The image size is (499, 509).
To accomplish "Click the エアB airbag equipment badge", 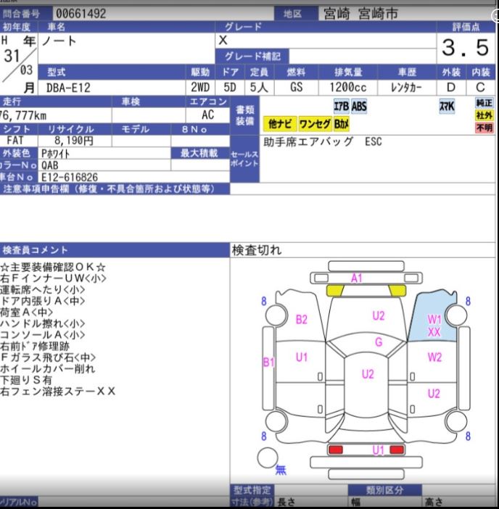I will click(341, 107).
